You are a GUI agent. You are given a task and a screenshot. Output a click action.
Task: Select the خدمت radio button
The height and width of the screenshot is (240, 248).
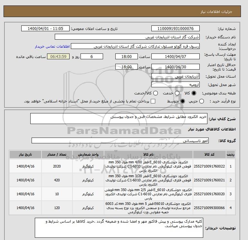tap(177, 93)
